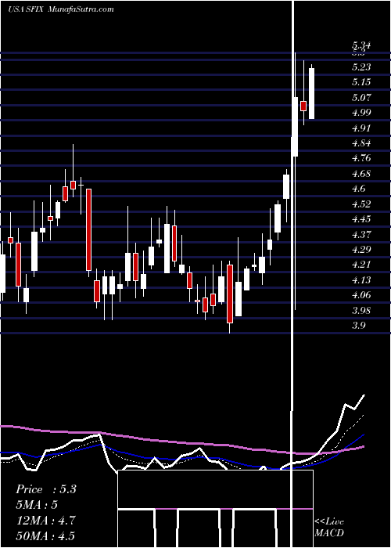The image size is (391, 548).
Task: Click the 4.84 price axis label
Action: click(x=361, y=143)
